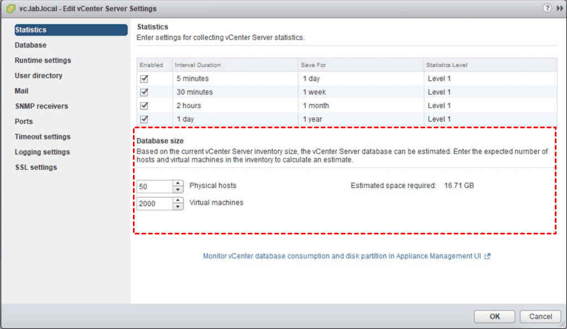Click the Cancel button
Screen dimensions: 567x329
coord(540,317)
